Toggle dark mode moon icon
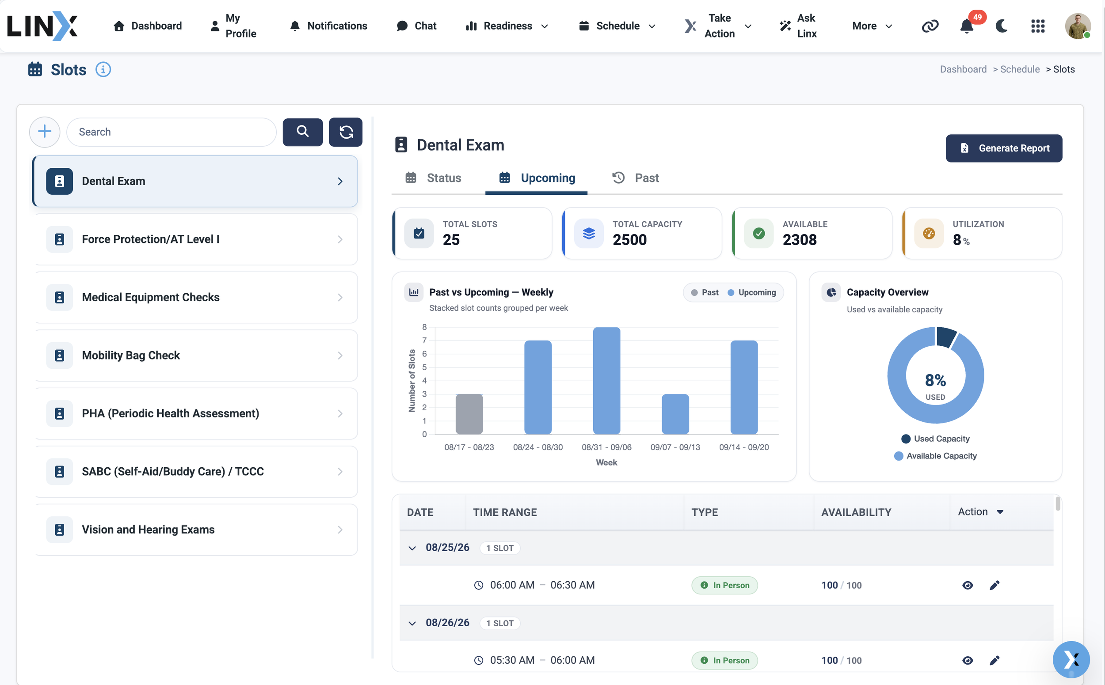Viewport: 1105px width, 685px height. click(1002, 26)
